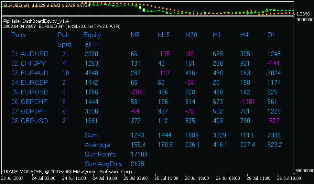Viewport: 314px width, 184px height.
Task: Click the 08. GBPUSD pair label
Action: coord(30,121)
